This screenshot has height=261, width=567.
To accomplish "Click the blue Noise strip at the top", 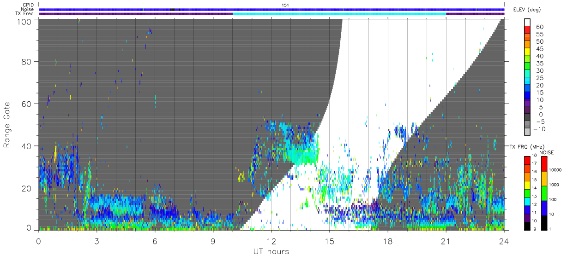I will pyautogui.click(x=271, y=9).
